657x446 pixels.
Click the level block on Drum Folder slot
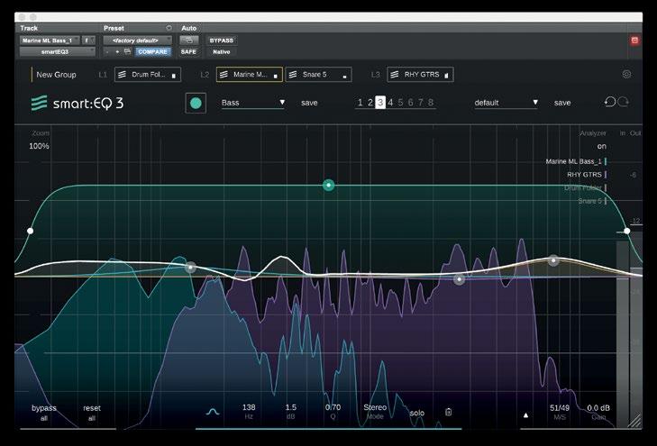tap(173, 76)
